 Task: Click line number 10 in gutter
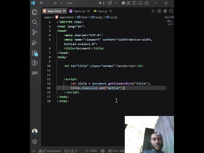(x=49, y=66)
